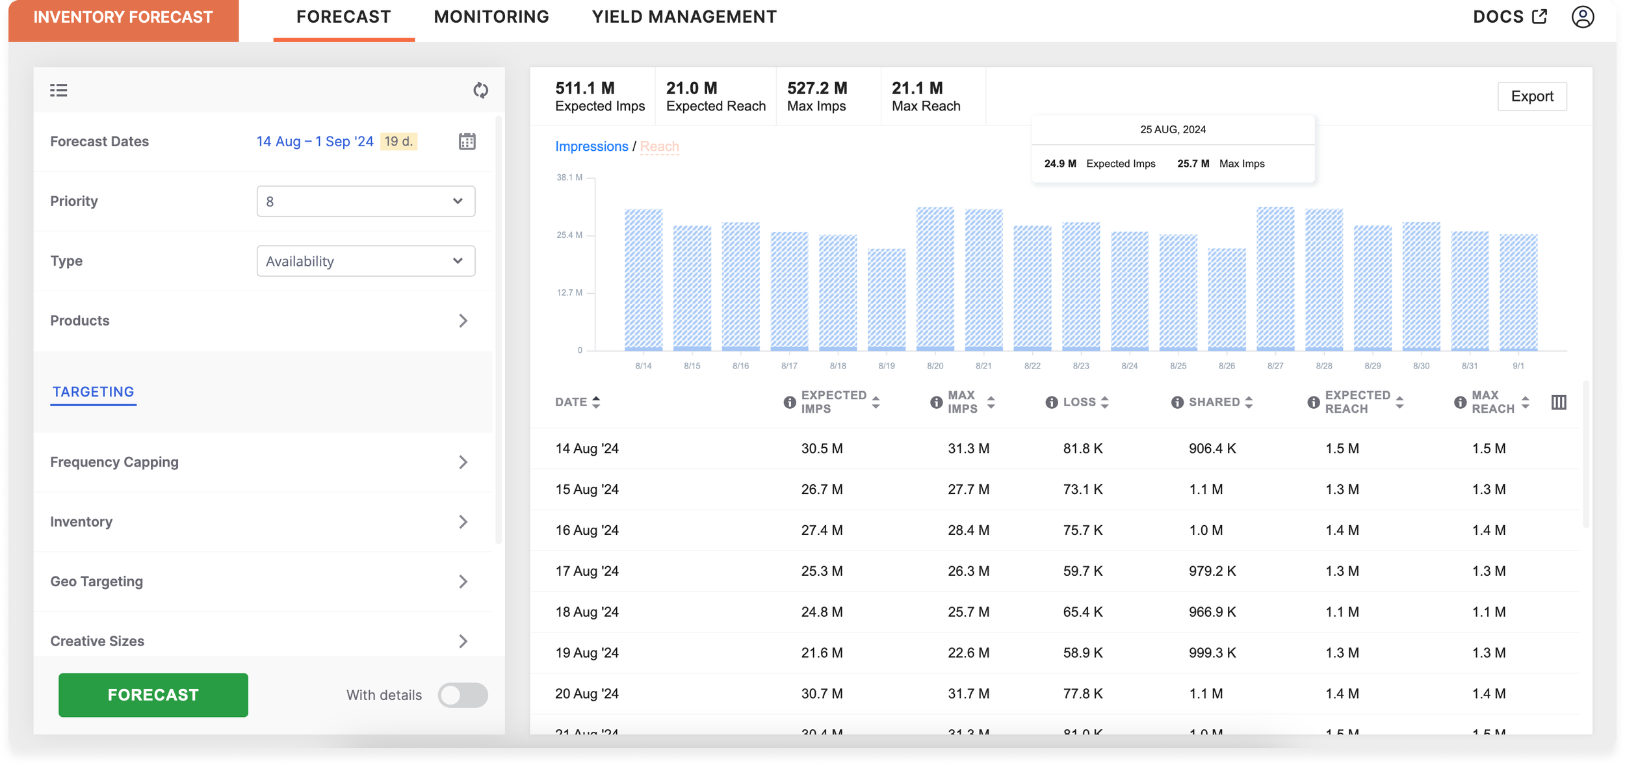
Task: Click the 28.4 M max imps value
Action: [x=968, y=530]
